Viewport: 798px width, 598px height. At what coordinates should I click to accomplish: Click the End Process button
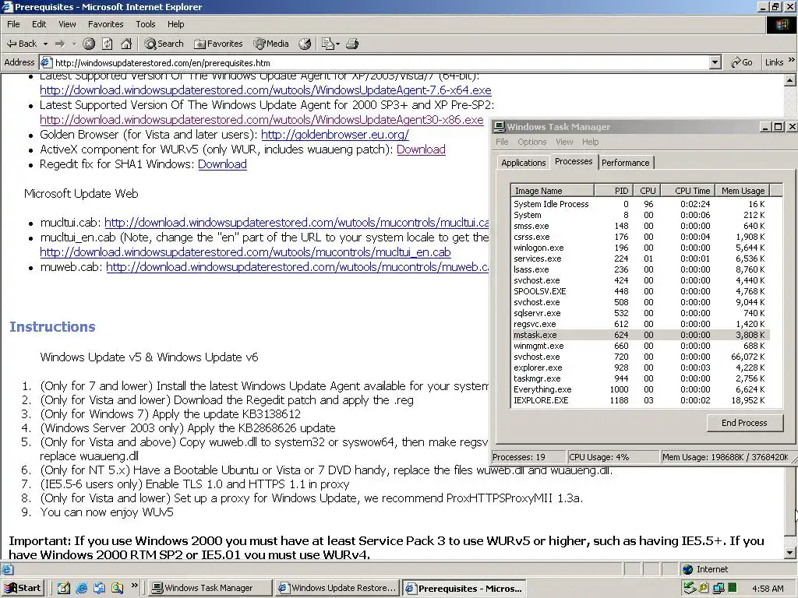point(744,423)
